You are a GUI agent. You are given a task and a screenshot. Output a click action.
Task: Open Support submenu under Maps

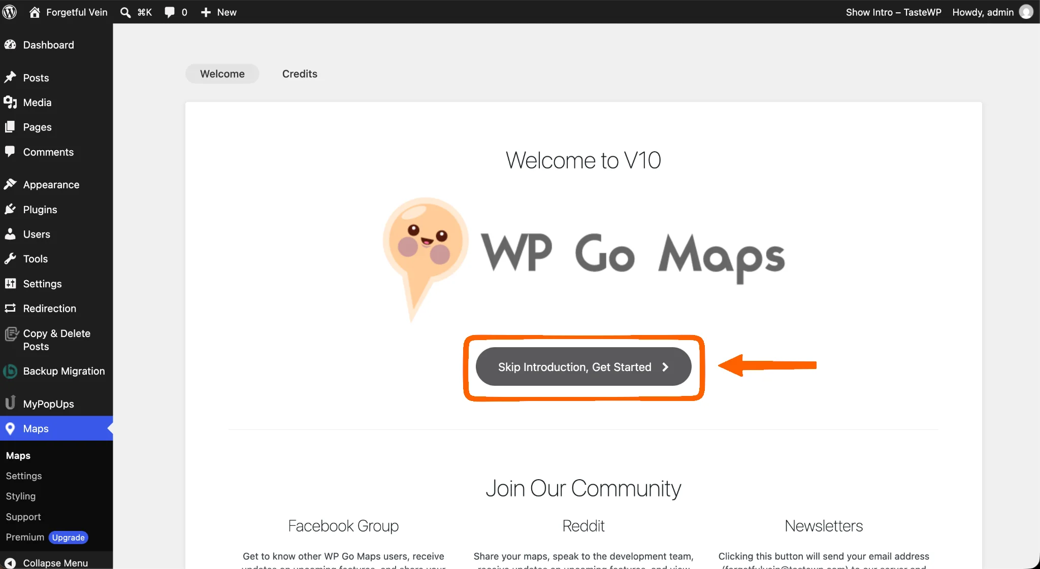point(23,517)
